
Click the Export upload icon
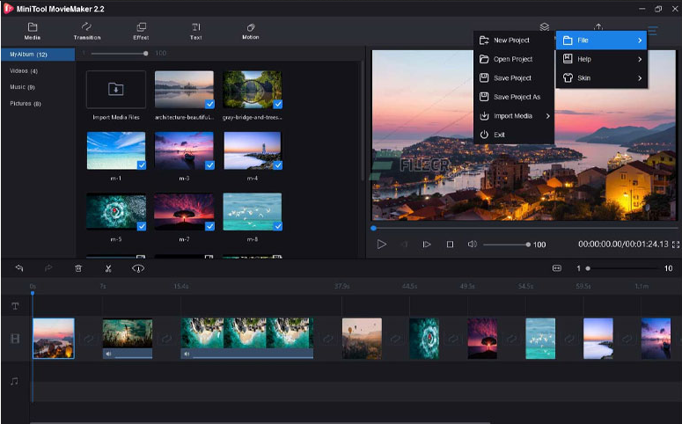(598, 27)
